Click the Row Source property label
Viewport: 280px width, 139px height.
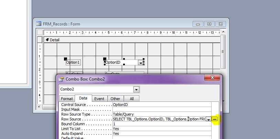(71, 119)
